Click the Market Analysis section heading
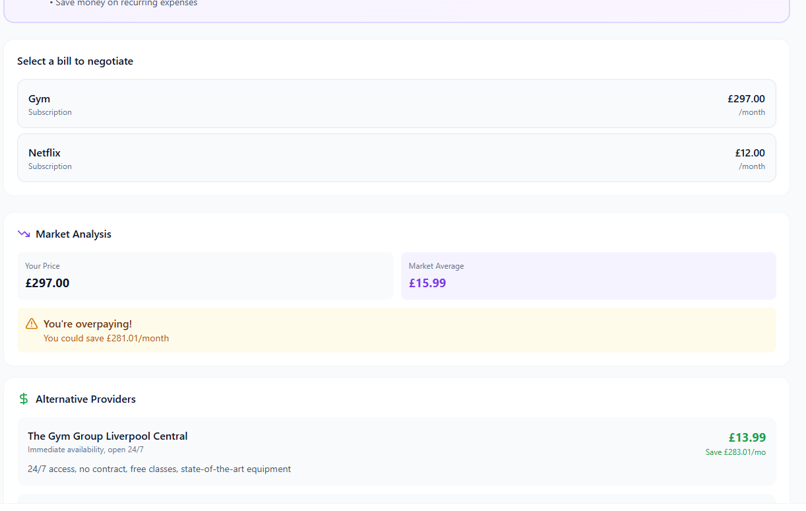 [x=73, y=234]
